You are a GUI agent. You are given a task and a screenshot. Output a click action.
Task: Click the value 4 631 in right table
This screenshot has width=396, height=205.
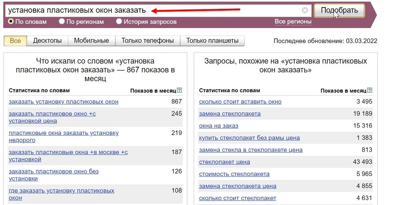click(x=364, y=198)
